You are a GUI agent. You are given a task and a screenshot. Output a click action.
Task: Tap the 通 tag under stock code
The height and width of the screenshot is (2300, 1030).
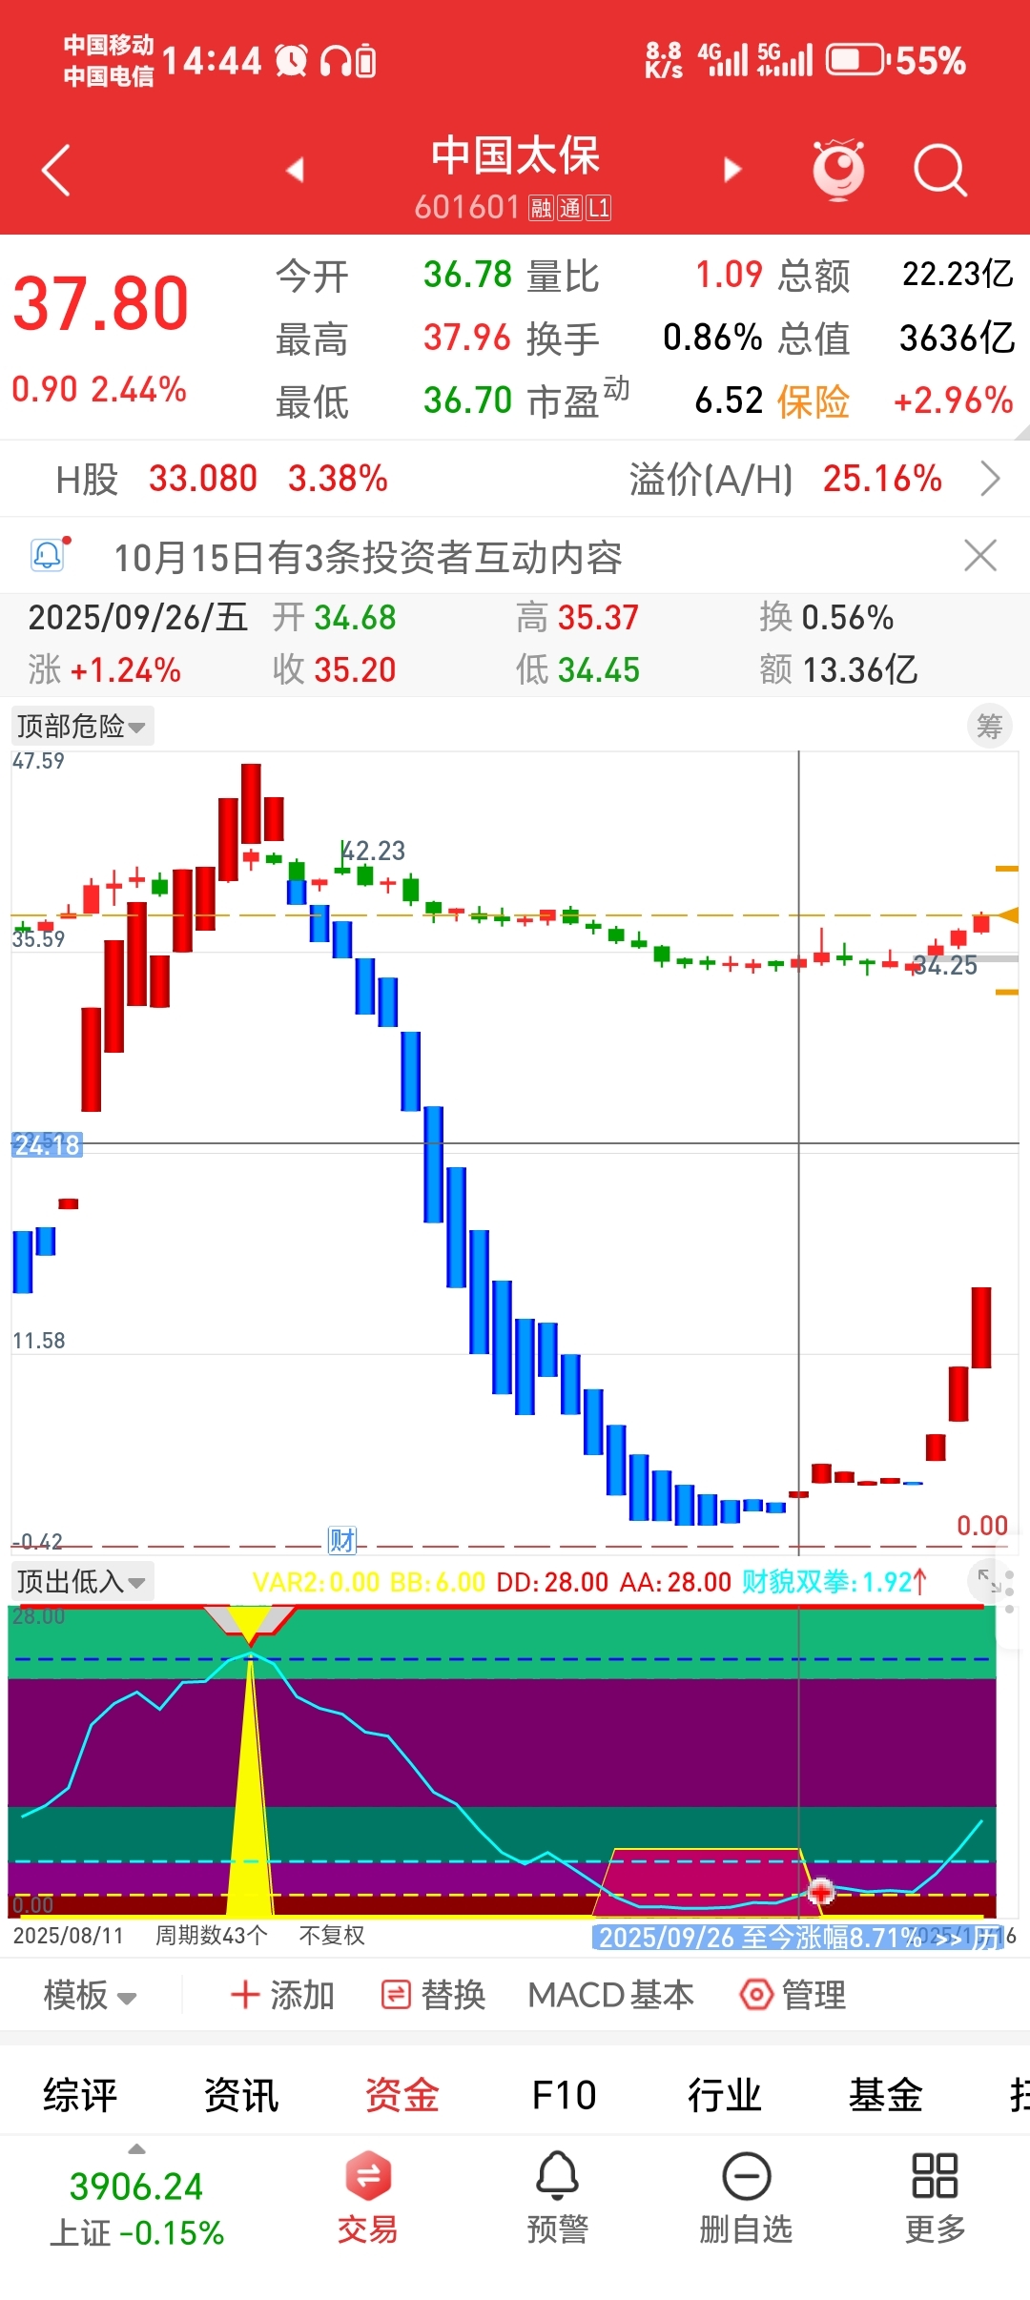pos(569,208)
